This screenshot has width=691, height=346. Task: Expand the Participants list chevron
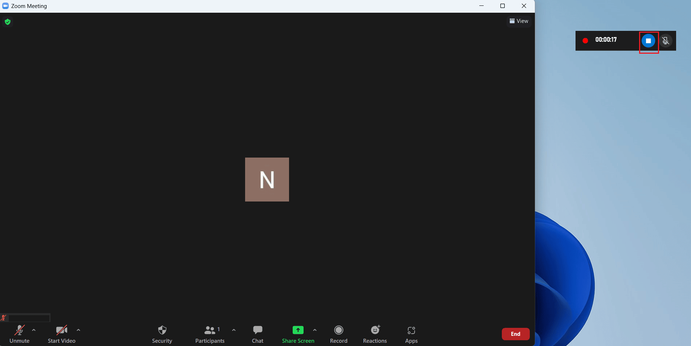click(x=233, y=330)
